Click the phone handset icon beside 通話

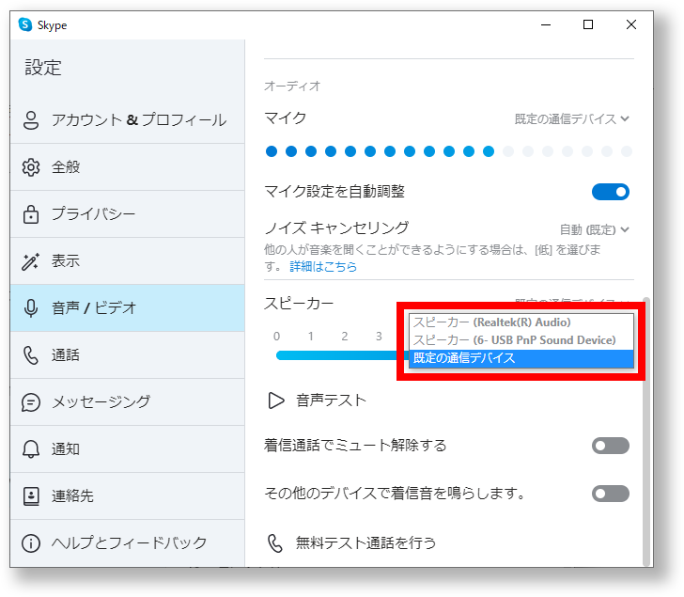(31, 355)
